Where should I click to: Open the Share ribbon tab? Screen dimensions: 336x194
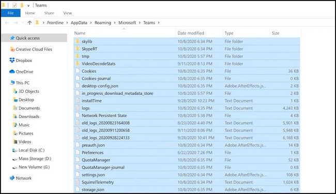pyautogui.click(x=49, y=13)
